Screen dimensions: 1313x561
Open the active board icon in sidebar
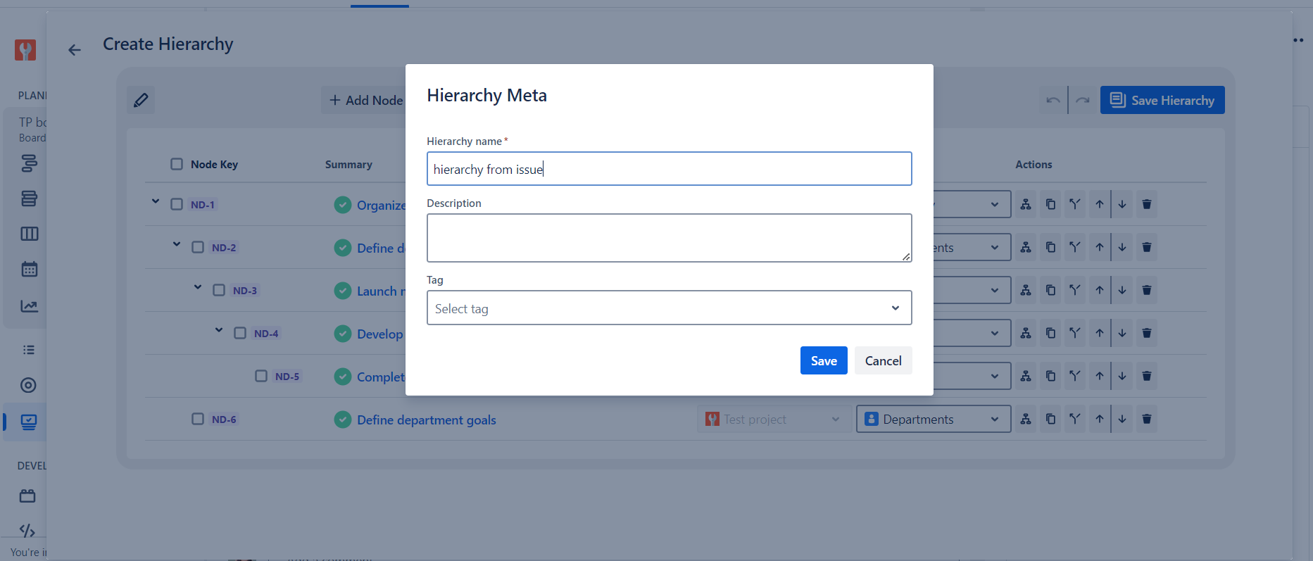pyautogui.click(x=29, y=422)
